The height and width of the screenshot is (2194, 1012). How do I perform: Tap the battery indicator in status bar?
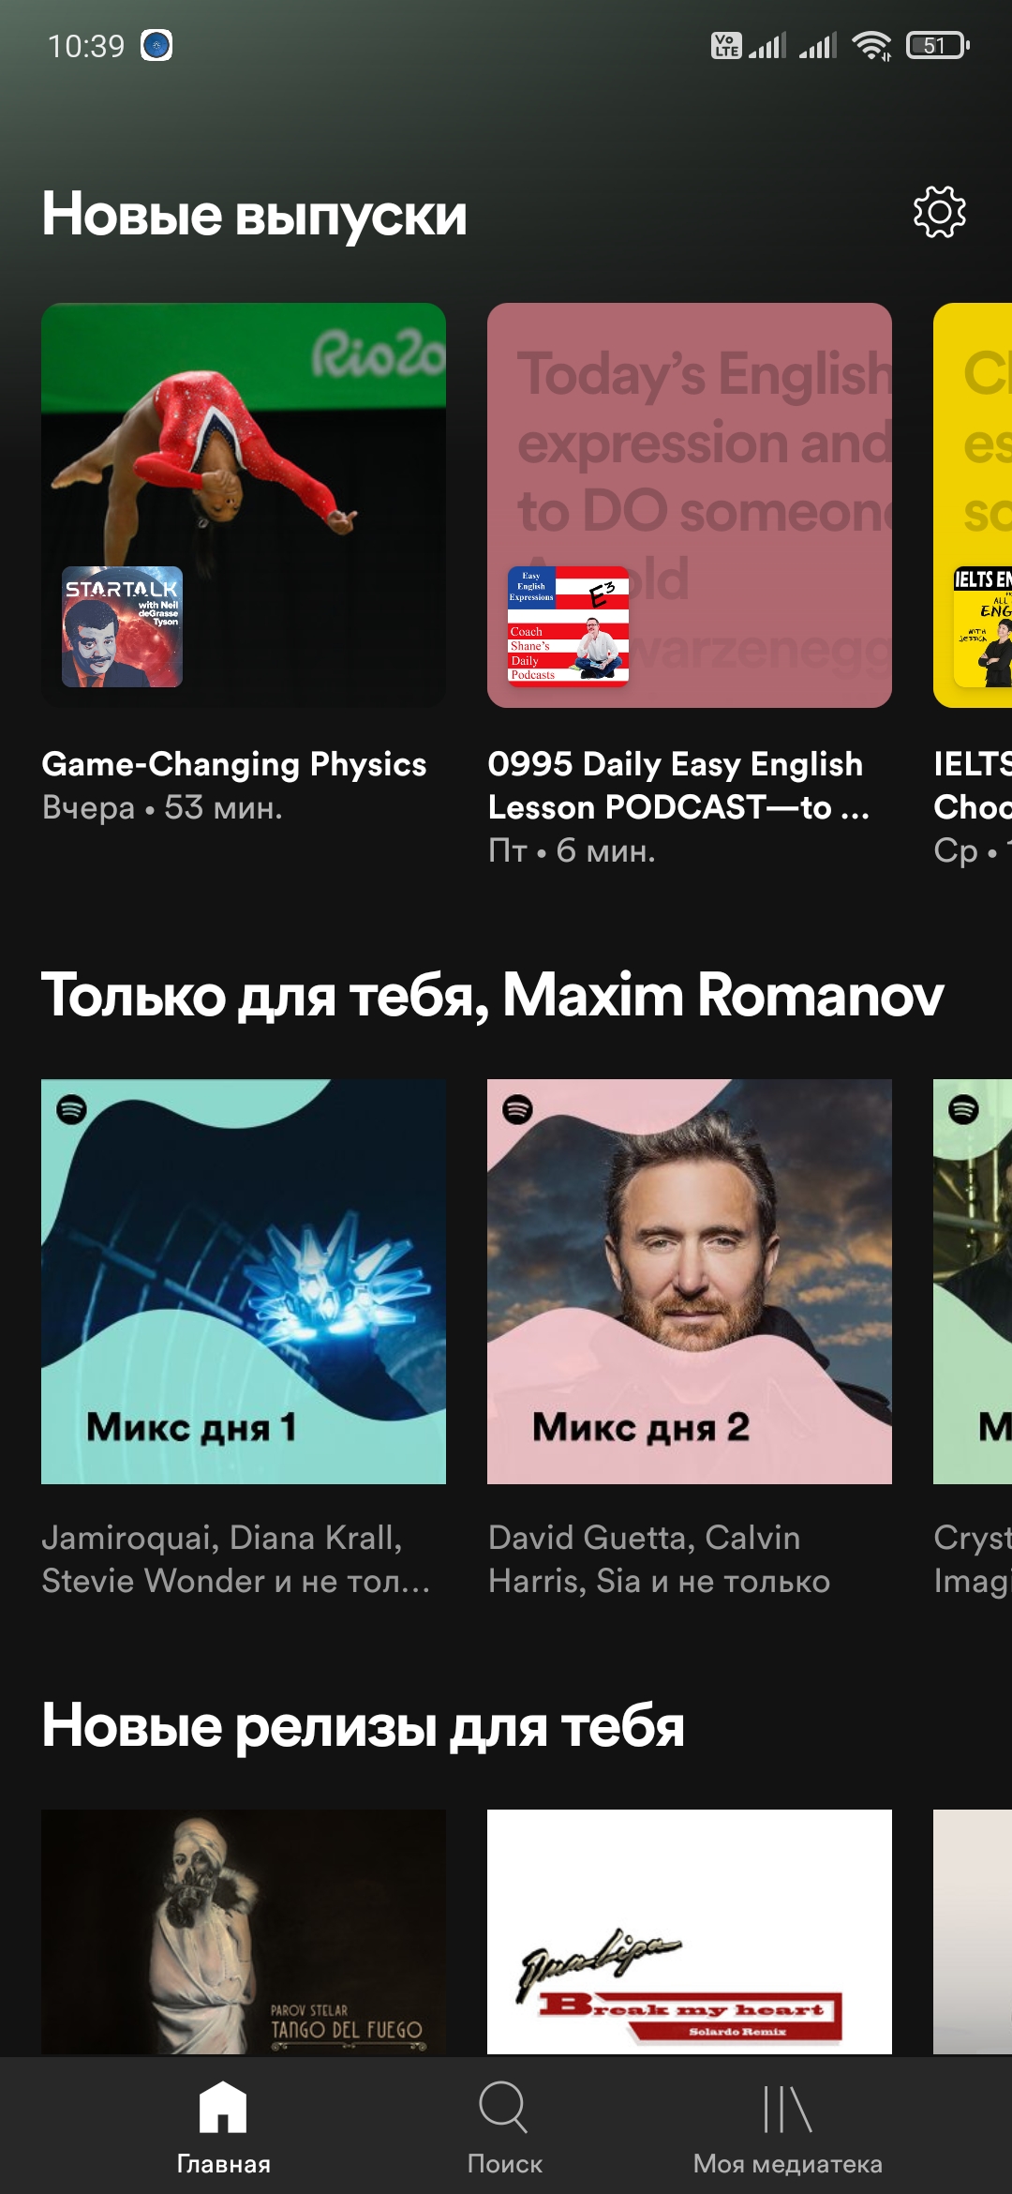tap(937, 45)
